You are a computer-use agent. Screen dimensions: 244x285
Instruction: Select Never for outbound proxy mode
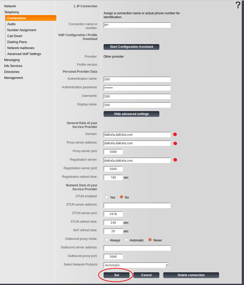150,240
